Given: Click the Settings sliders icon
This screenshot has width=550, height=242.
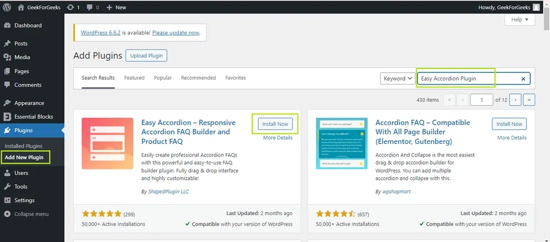Looking at the screenshot, I should coord(7,200).
